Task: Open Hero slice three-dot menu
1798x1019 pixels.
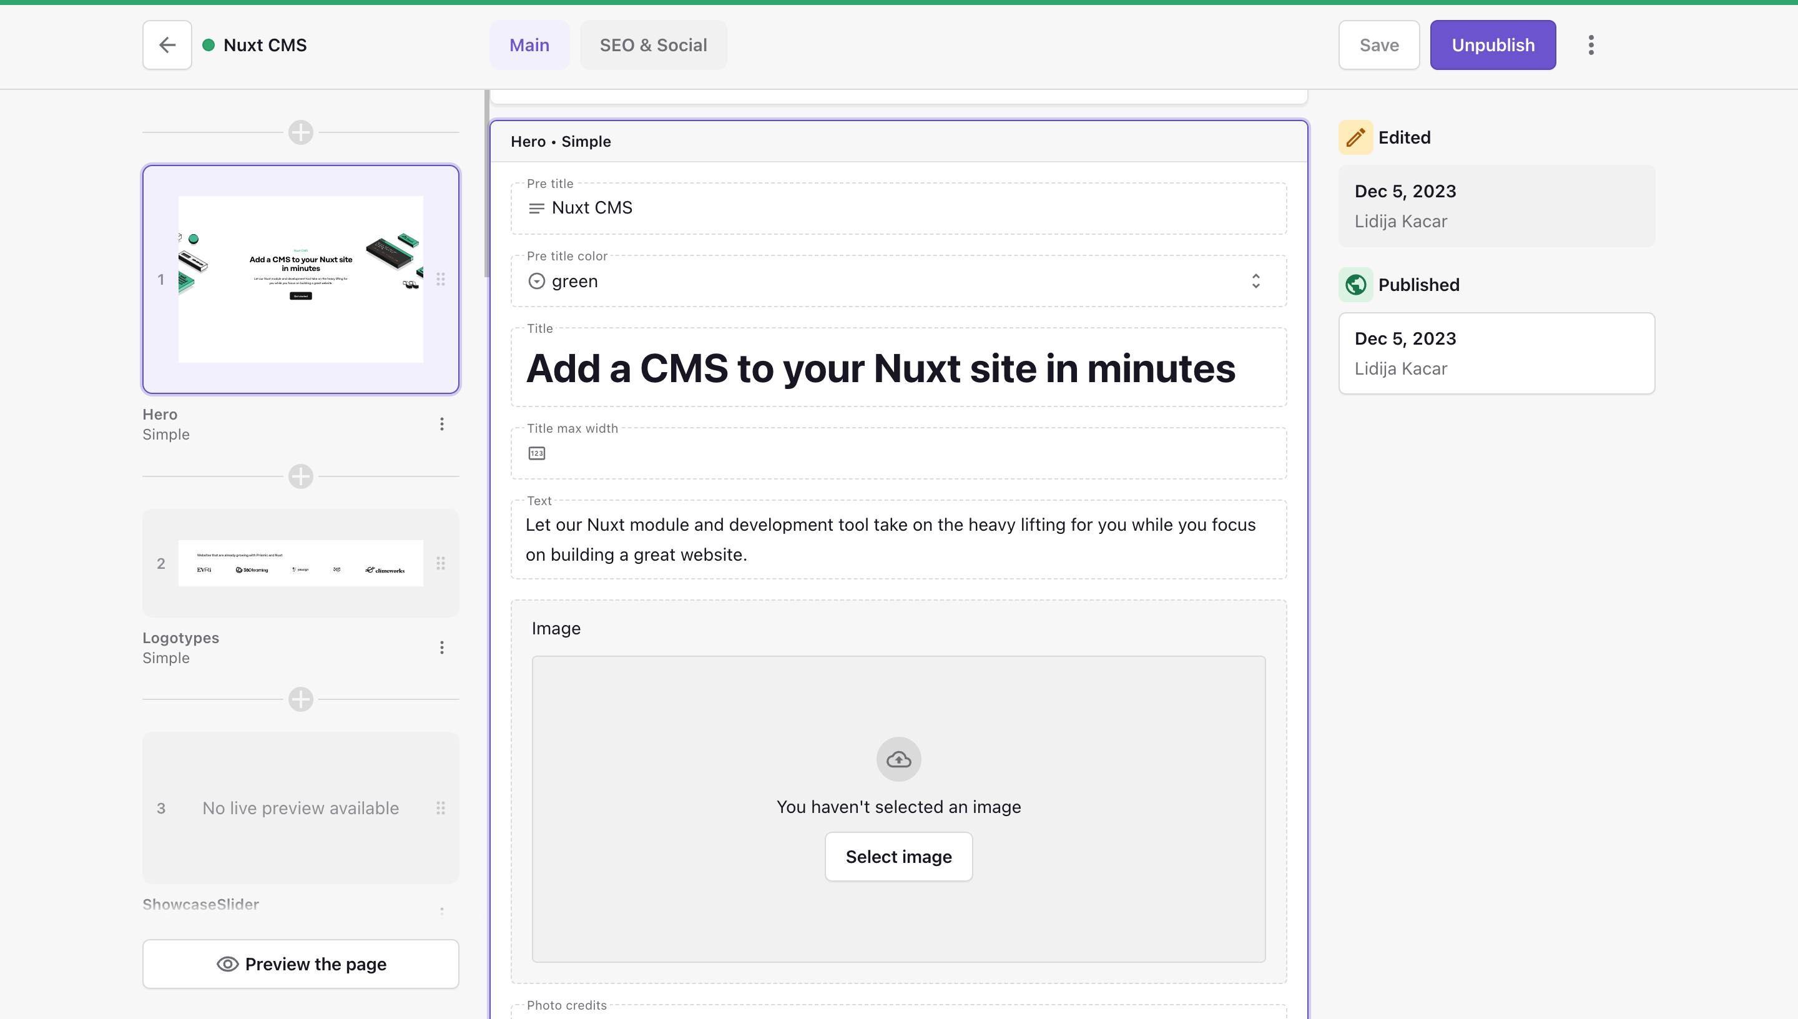Action: [441, 424]
